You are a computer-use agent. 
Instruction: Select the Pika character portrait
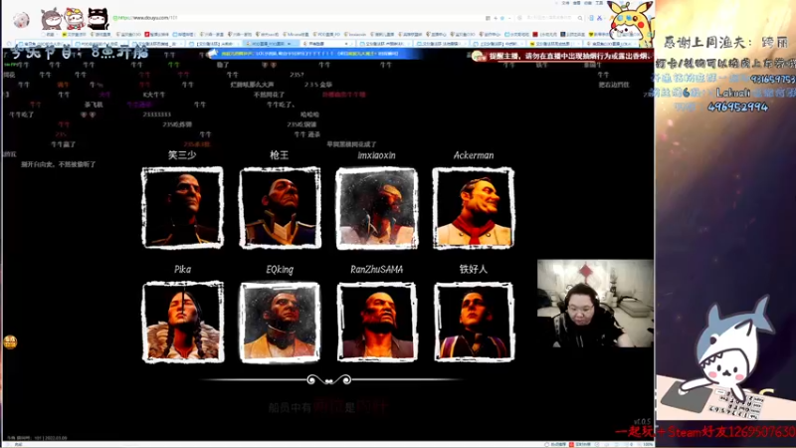pyautogui.click(x=183, y=322)
